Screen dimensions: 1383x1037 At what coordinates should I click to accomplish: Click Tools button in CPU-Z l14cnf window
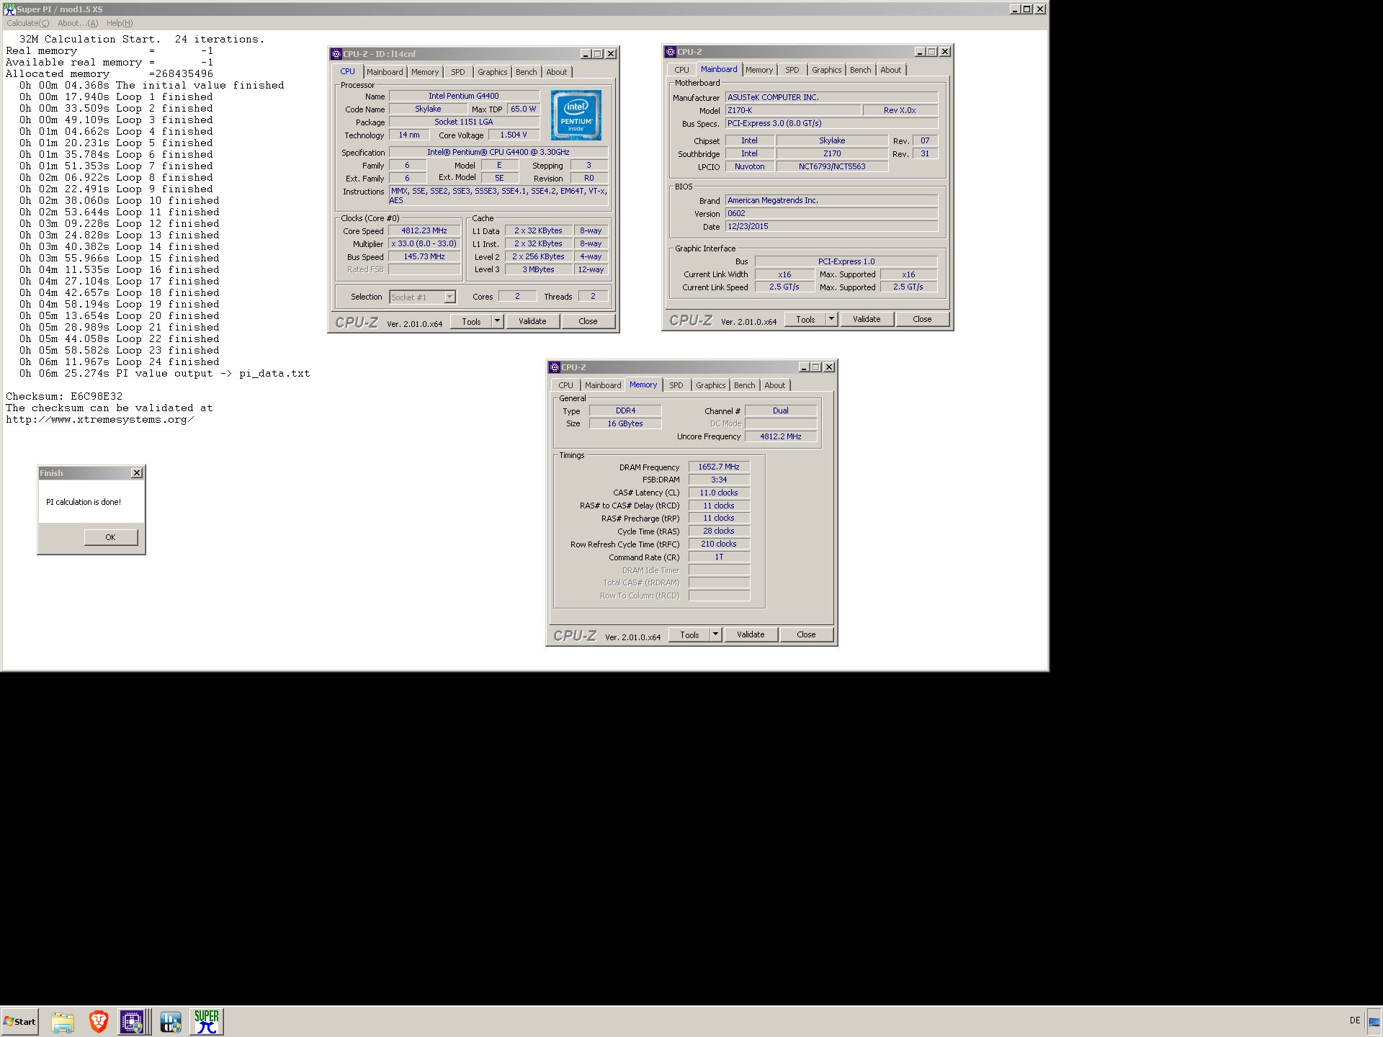[472, 321]
